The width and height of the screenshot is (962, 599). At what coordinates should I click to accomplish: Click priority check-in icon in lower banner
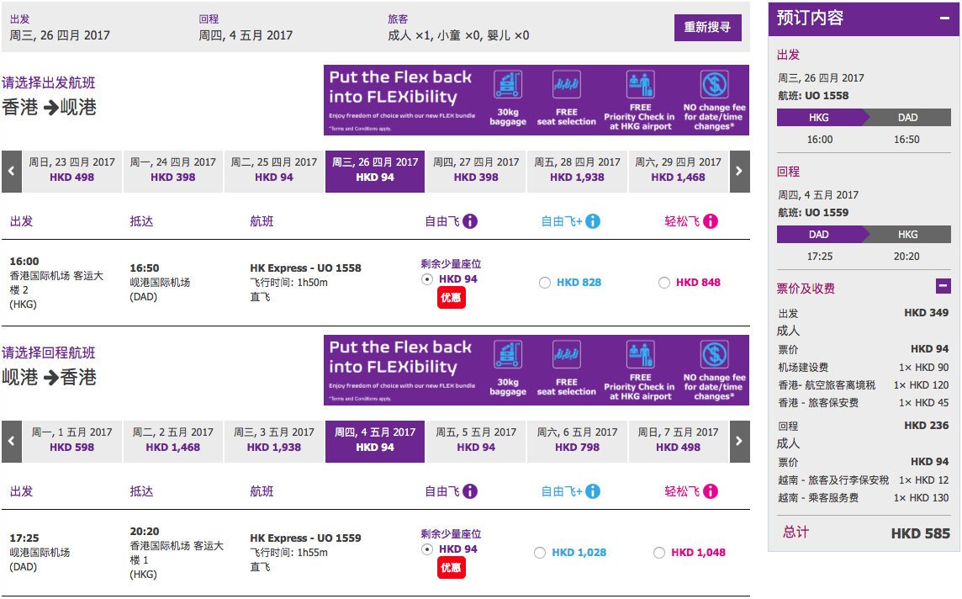pos(640,355)
